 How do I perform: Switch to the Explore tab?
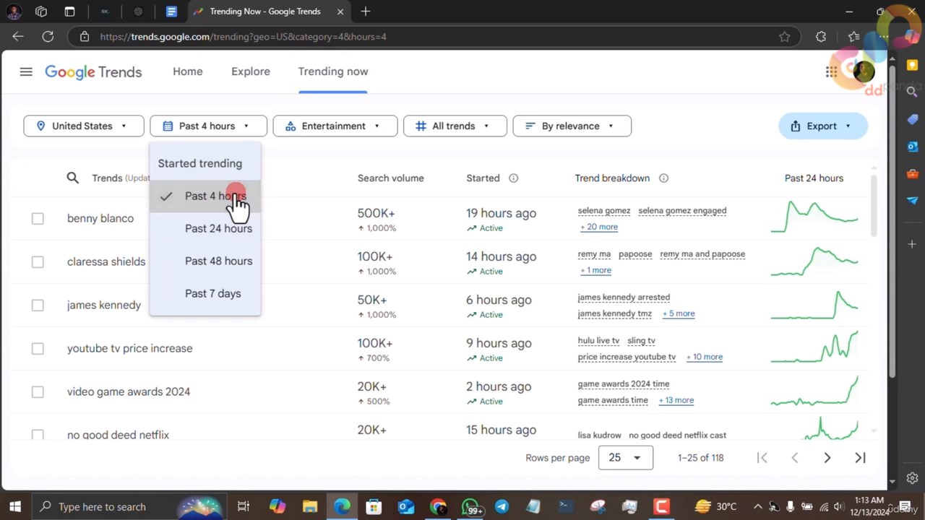[x=251, y=71]
